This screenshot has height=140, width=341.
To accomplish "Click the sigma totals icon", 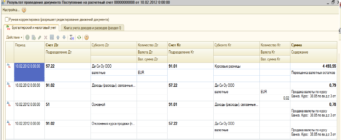I will 71,38.
